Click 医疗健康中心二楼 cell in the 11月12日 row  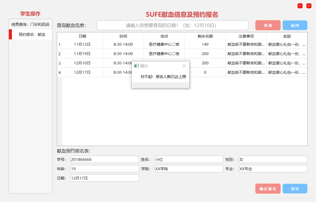(x=164, y=44)
